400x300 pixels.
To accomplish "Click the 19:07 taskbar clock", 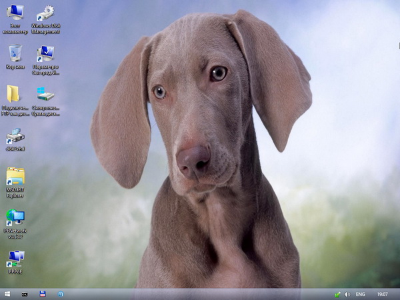I will point(382,294).
